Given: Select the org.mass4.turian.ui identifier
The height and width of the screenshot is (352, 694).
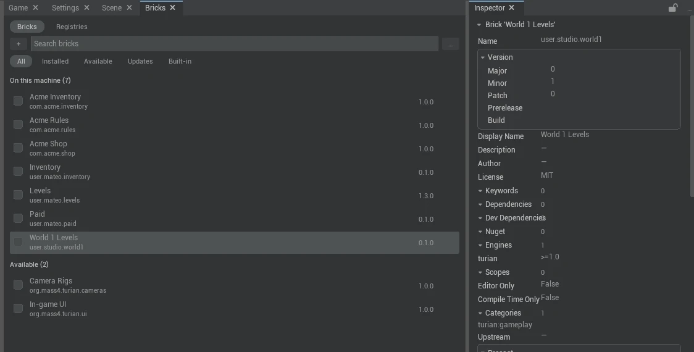Looking at the screenshot, I should click(x=58, y=314).
